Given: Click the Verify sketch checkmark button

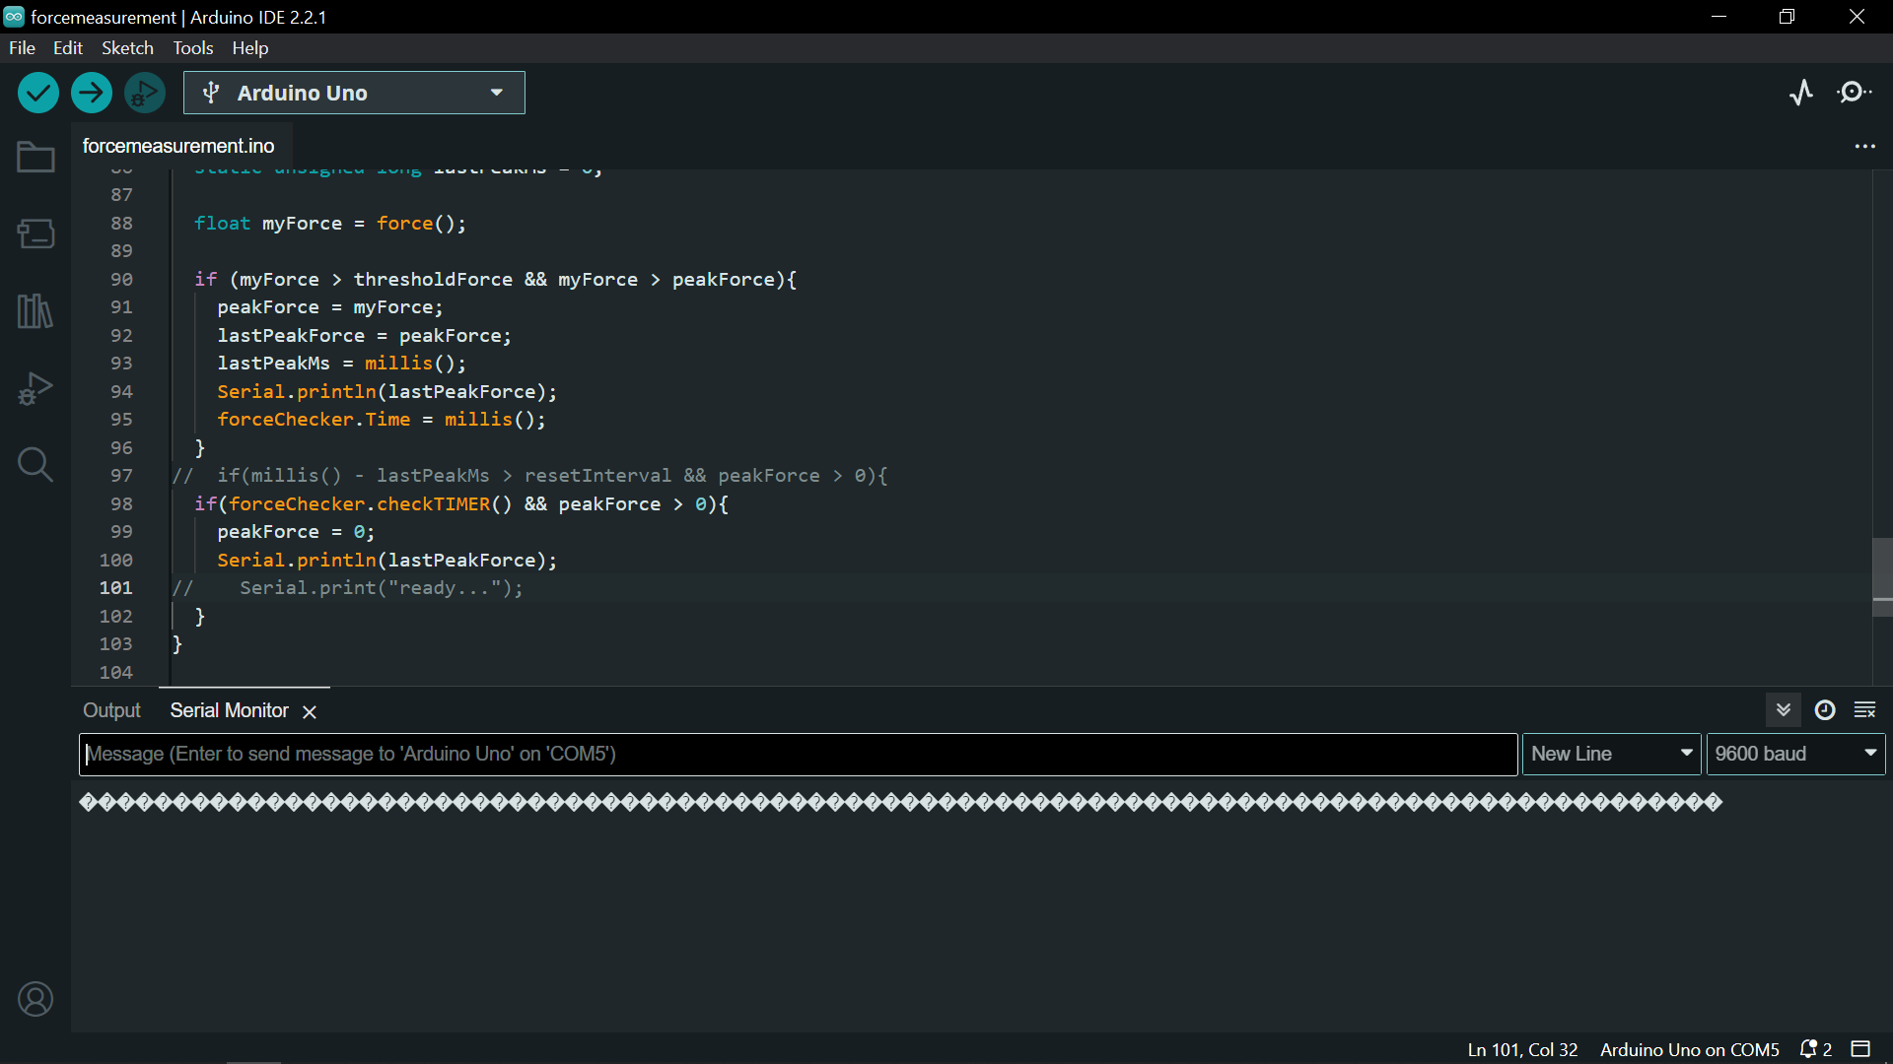Looking at the screenshot, I should point(38,94).
